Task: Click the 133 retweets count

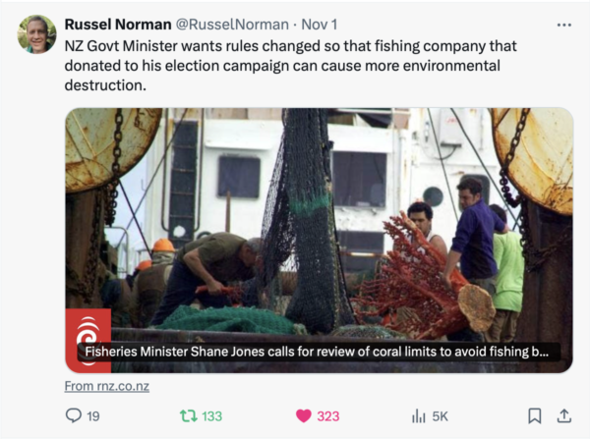Action: tap(211, 415)
